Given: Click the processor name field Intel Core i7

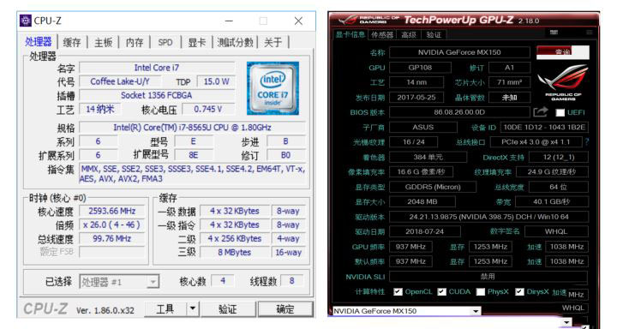Looking at the screenshot, I should pos(157,68).
